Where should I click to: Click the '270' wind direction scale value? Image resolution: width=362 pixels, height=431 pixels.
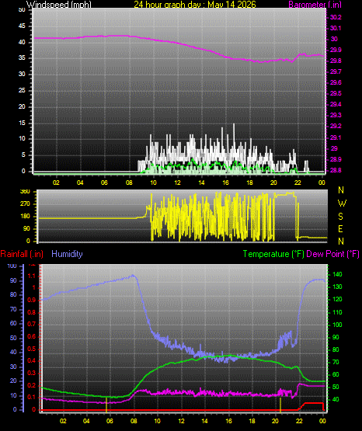pyautogui.click(x=25, y=204)
